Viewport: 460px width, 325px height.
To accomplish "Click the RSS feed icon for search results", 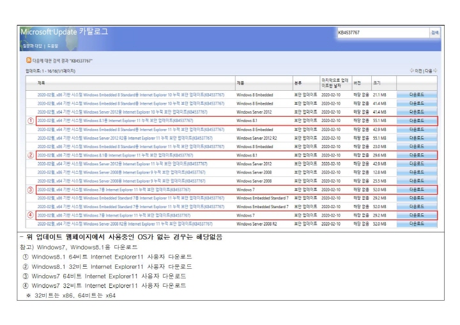I will [29, 61].
